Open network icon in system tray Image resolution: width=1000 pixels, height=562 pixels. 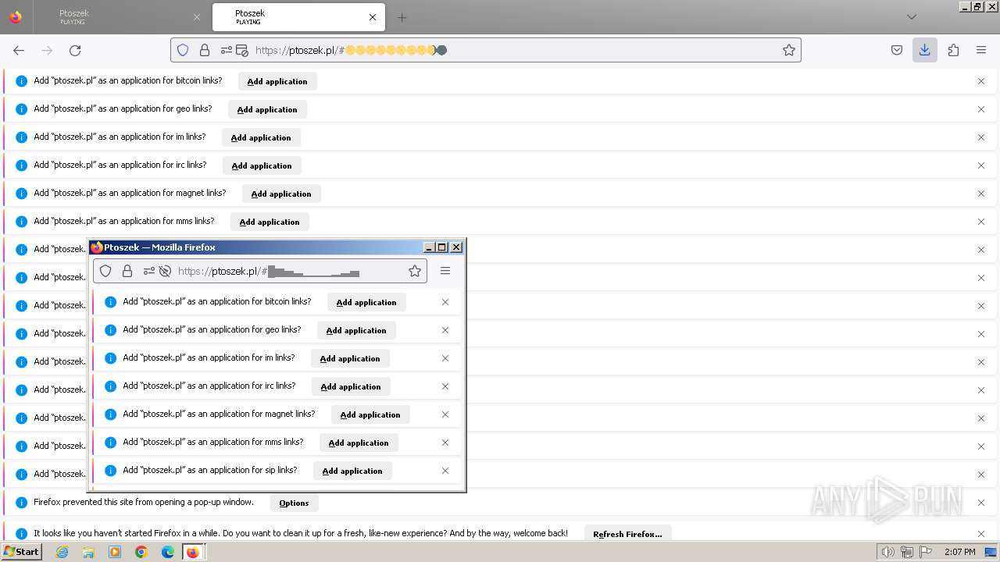pyautogui.click(x=906, y=552)
